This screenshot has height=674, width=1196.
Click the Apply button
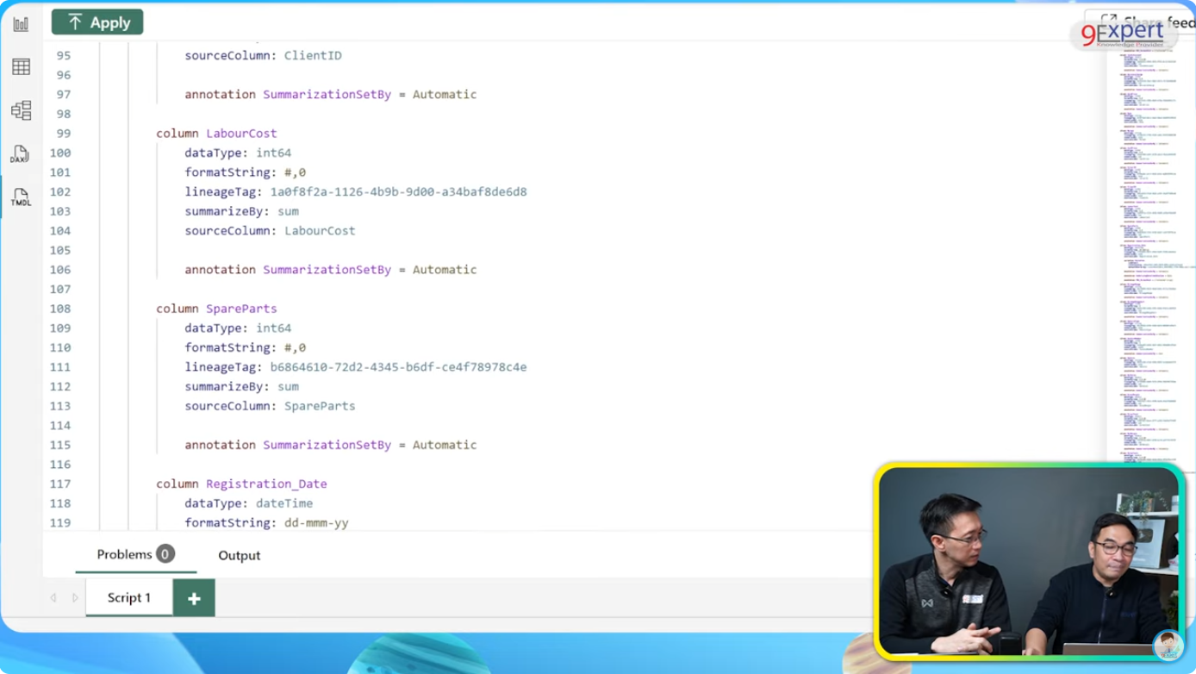(97, 22)
